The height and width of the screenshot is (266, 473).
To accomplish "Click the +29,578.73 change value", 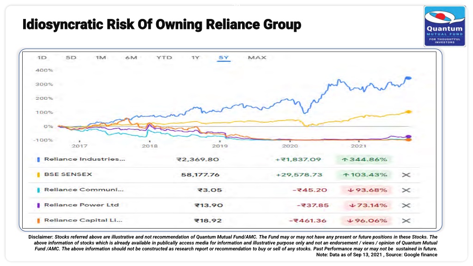I will 299,175.
